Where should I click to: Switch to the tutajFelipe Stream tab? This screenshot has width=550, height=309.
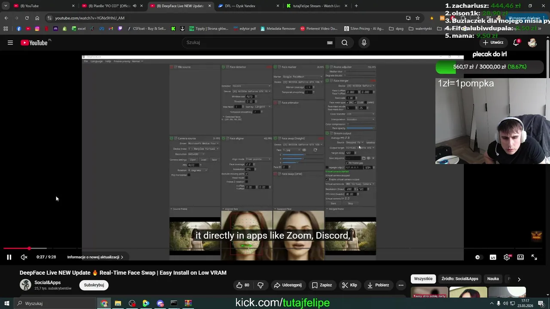pos(316,6)
